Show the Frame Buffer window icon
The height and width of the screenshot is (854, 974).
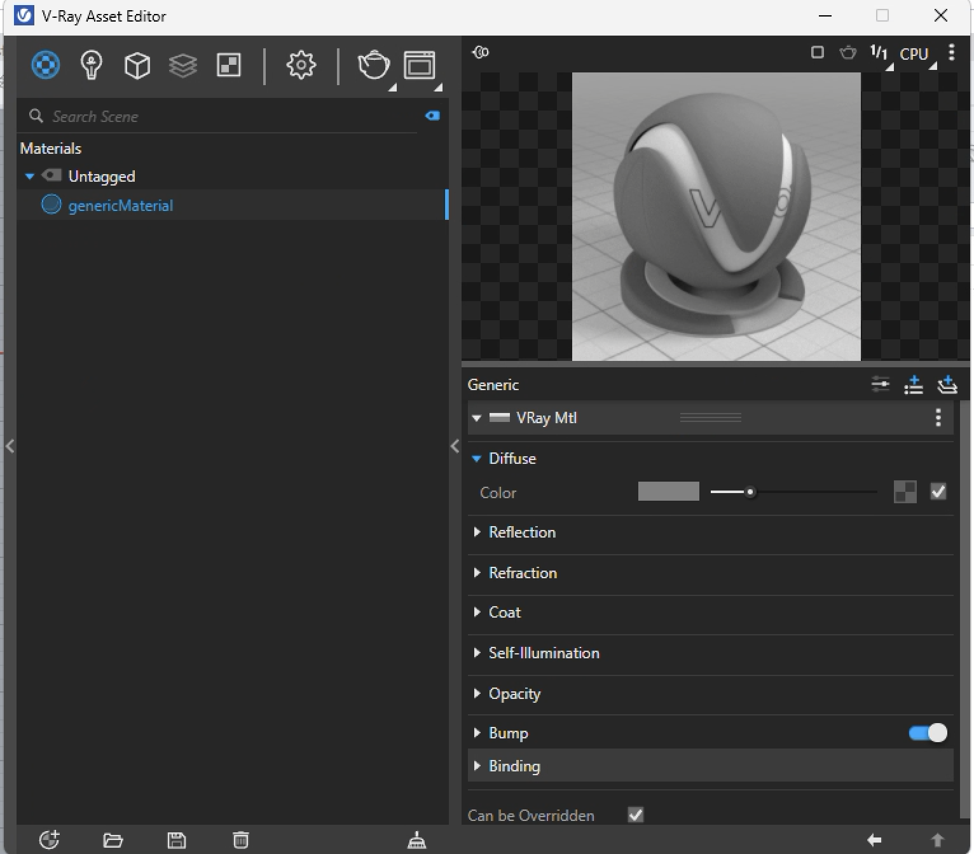[x=420, y=65]
